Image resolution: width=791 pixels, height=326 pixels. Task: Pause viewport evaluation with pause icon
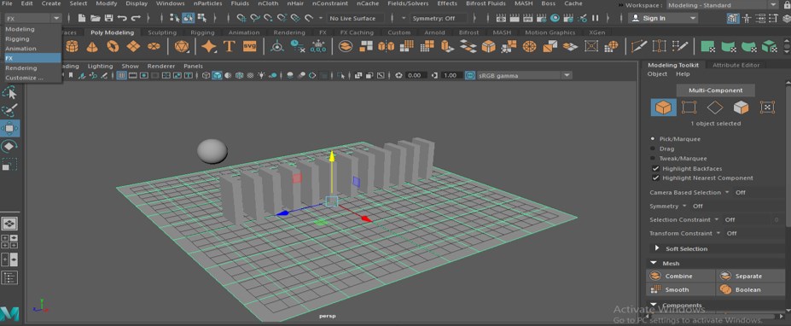pyautogui.click(x=596, y=18)
